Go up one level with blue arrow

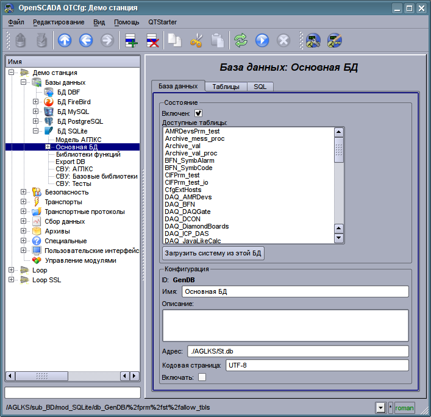tap(65, 41)
